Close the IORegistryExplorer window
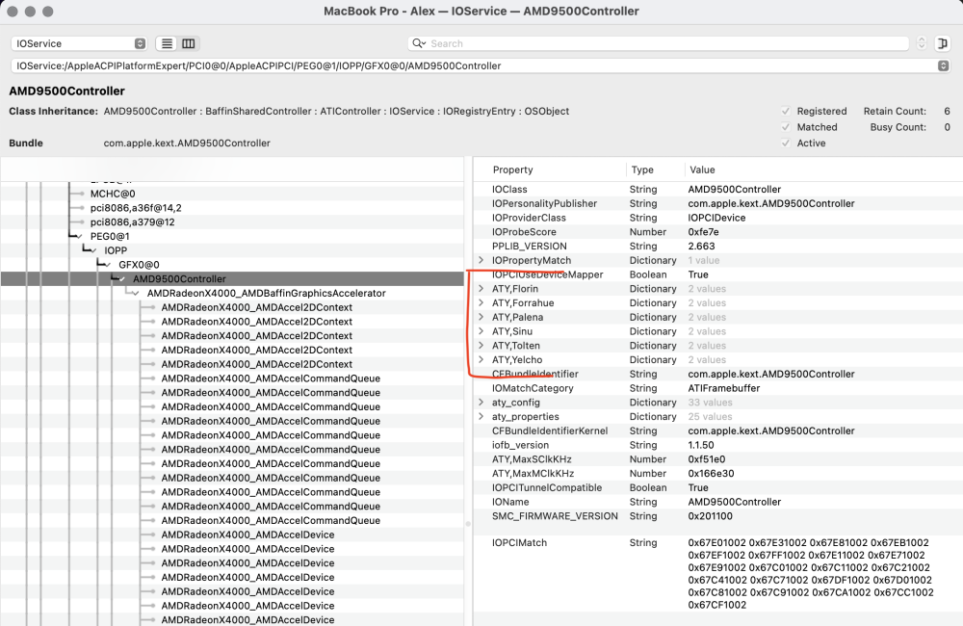 (13, 11)
